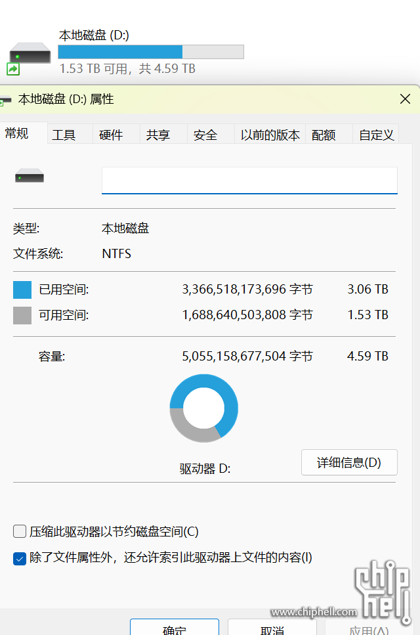Click the blue 已用空间 color swatch
The image size is (420, 635).
tap(22, 290)
